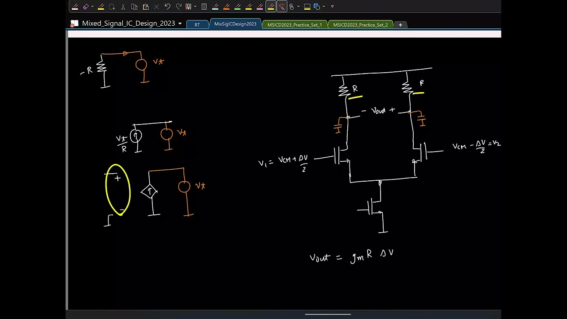This screenshot has height=319, width=567.
Task: Open draw with touch dropdown arrow
Action: [x=298, y=7]
